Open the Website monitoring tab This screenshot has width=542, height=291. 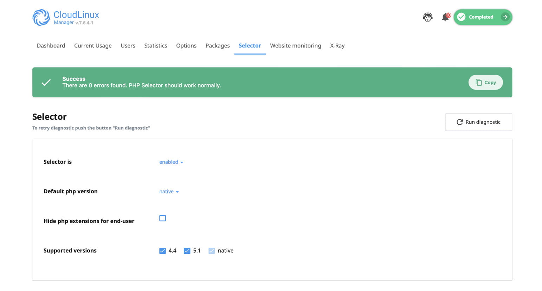click(x=295, y=45)
